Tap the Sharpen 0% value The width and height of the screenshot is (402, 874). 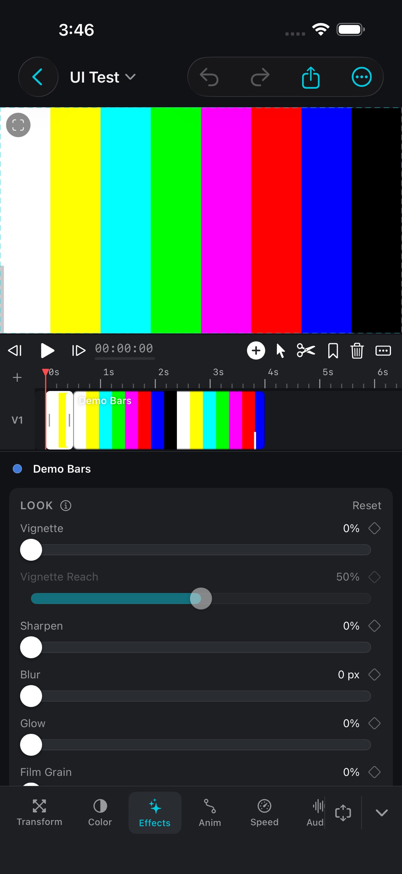(351, 625)
